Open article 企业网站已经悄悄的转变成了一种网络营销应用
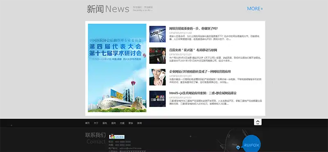Screen dimensions: 328x152 200,72
